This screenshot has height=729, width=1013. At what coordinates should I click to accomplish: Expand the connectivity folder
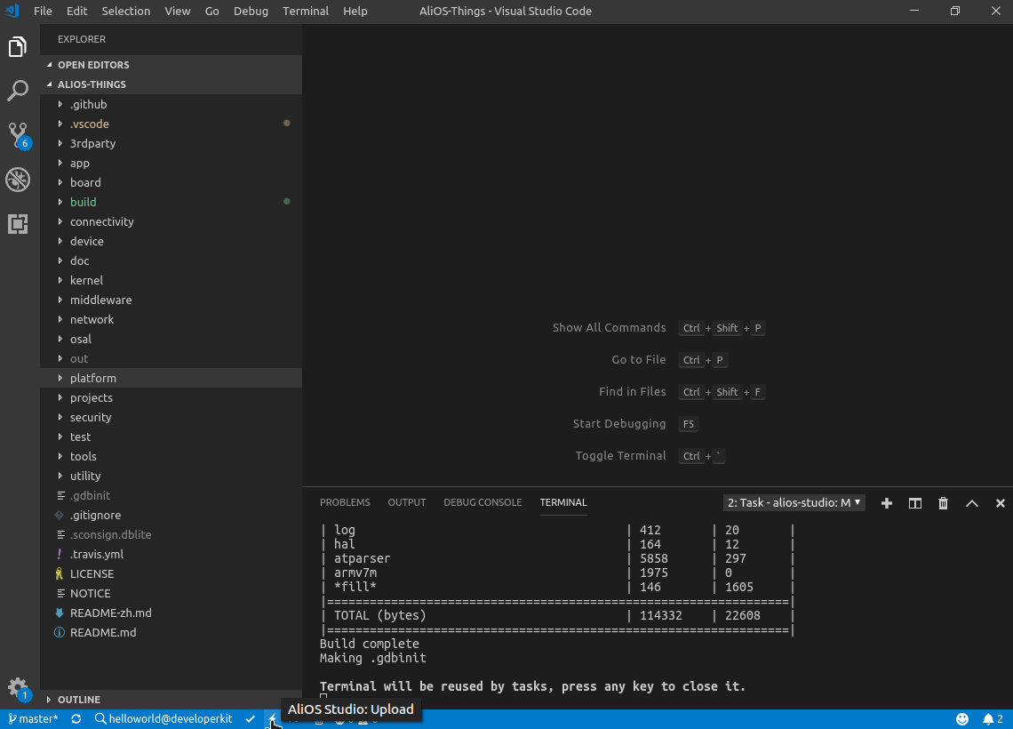tap(171, 221)
